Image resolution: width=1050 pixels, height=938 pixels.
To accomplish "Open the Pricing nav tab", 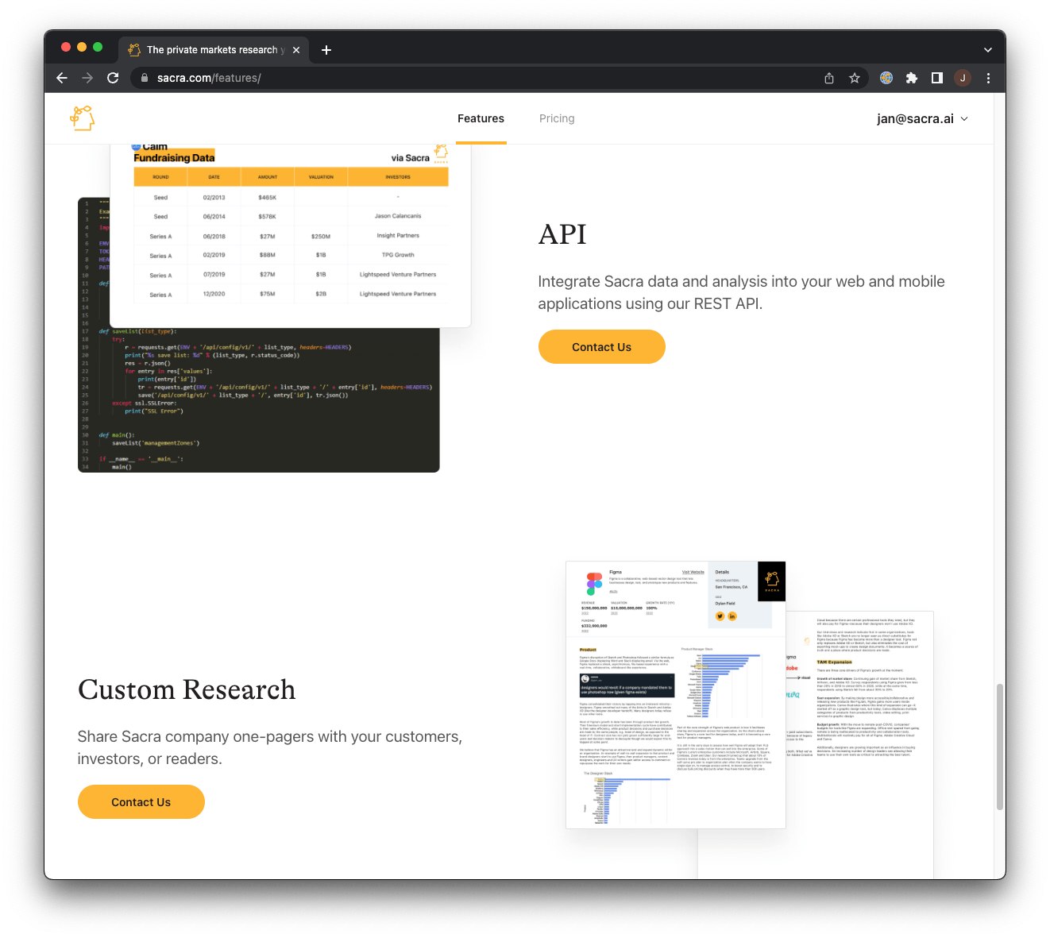I will point(557,118).
